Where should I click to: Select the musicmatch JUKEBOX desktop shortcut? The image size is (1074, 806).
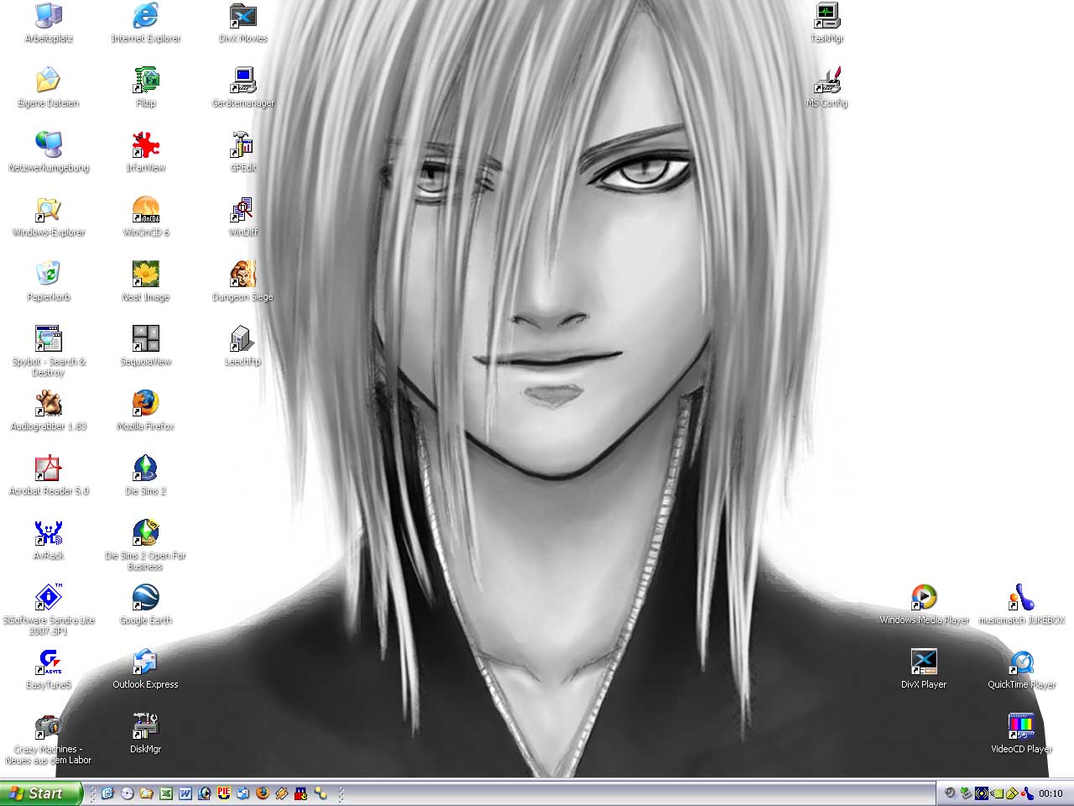[x=1021, y=604]
